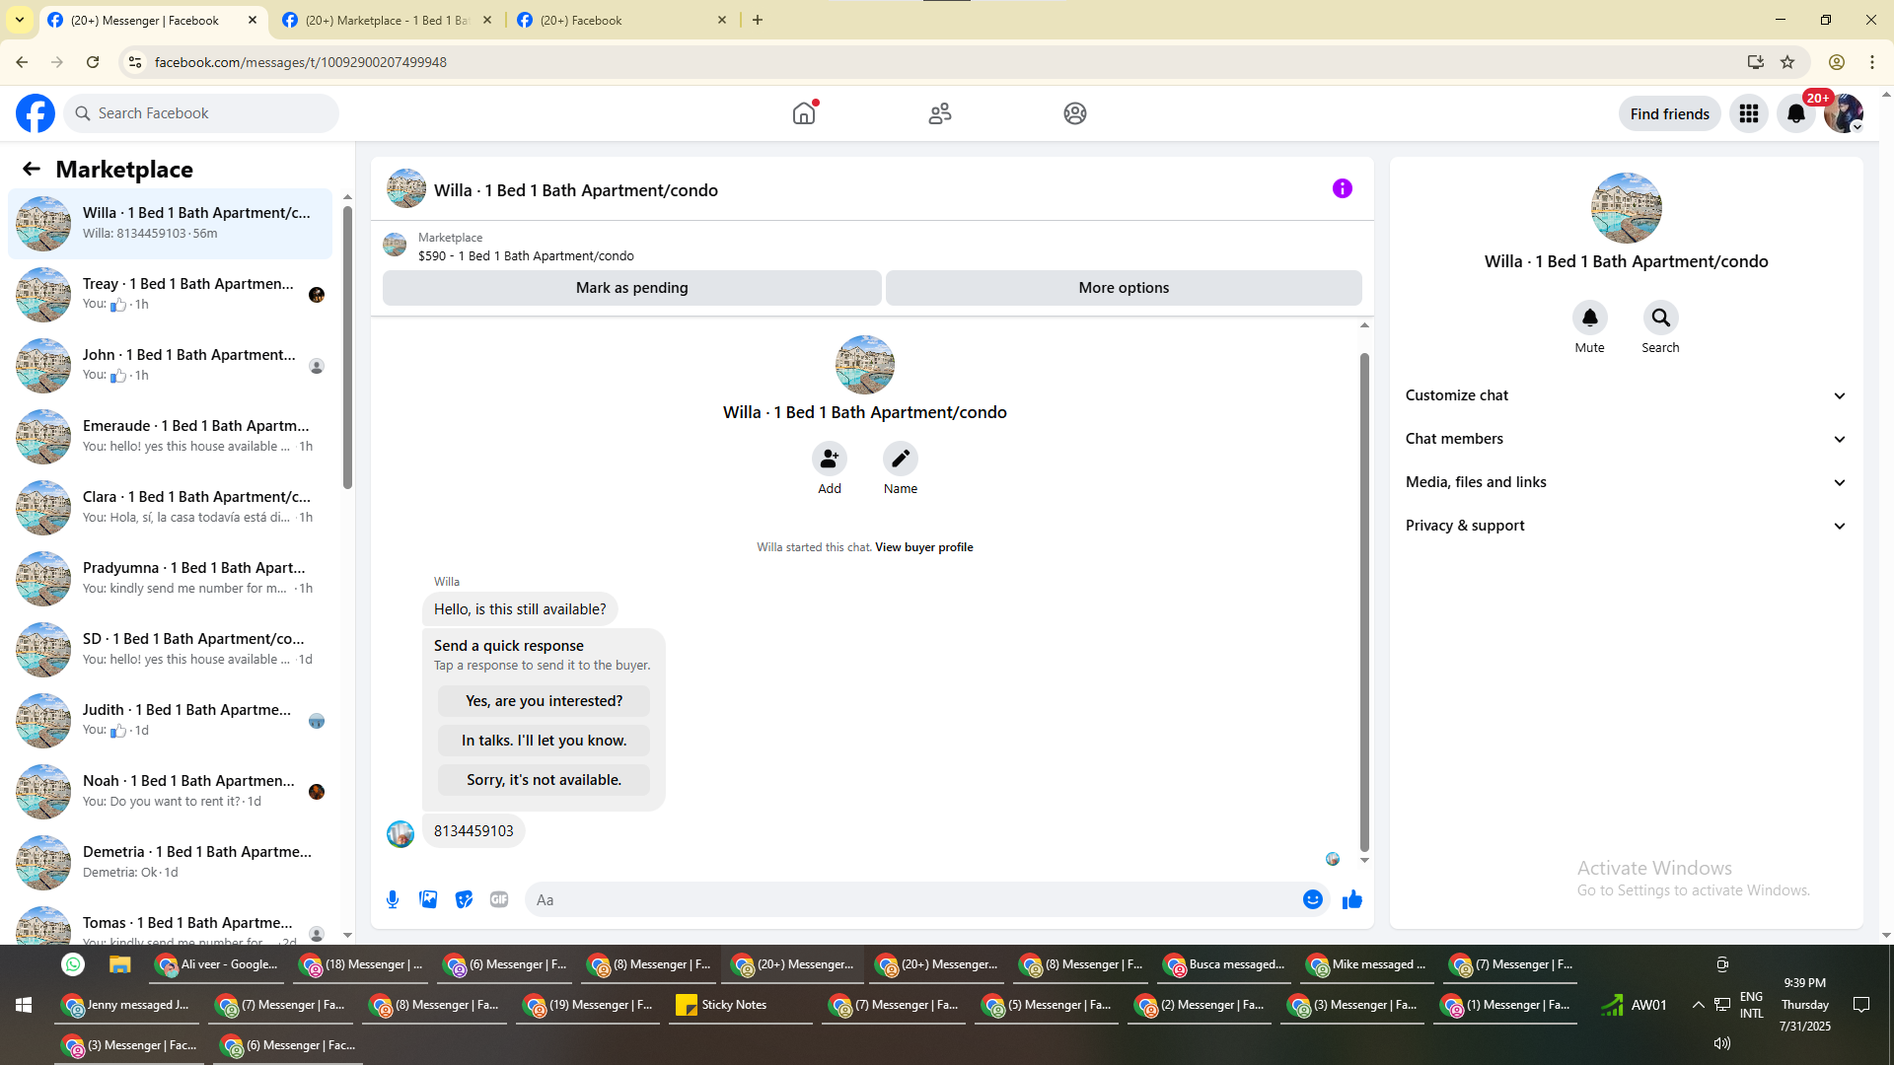The image size is (1894, 1065).
Task: Click the chat messages vertical scrollbar
Action: (1364, 602)
